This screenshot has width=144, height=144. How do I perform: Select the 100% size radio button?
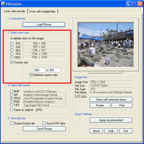[12, 57]
